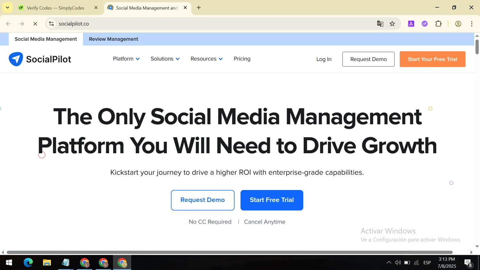Open the clock and date 3:13 PM
Image resolution: width=480 pixels, height=270 pixels.
point(447,263)
